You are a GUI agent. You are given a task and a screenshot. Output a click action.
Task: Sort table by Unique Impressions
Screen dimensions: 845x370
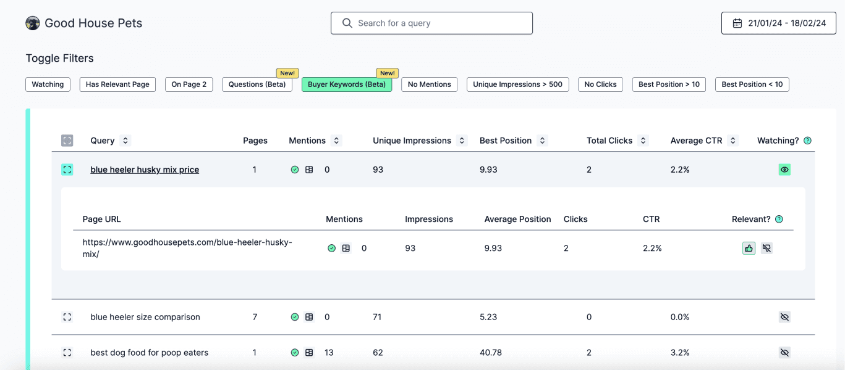pos(461,141)
